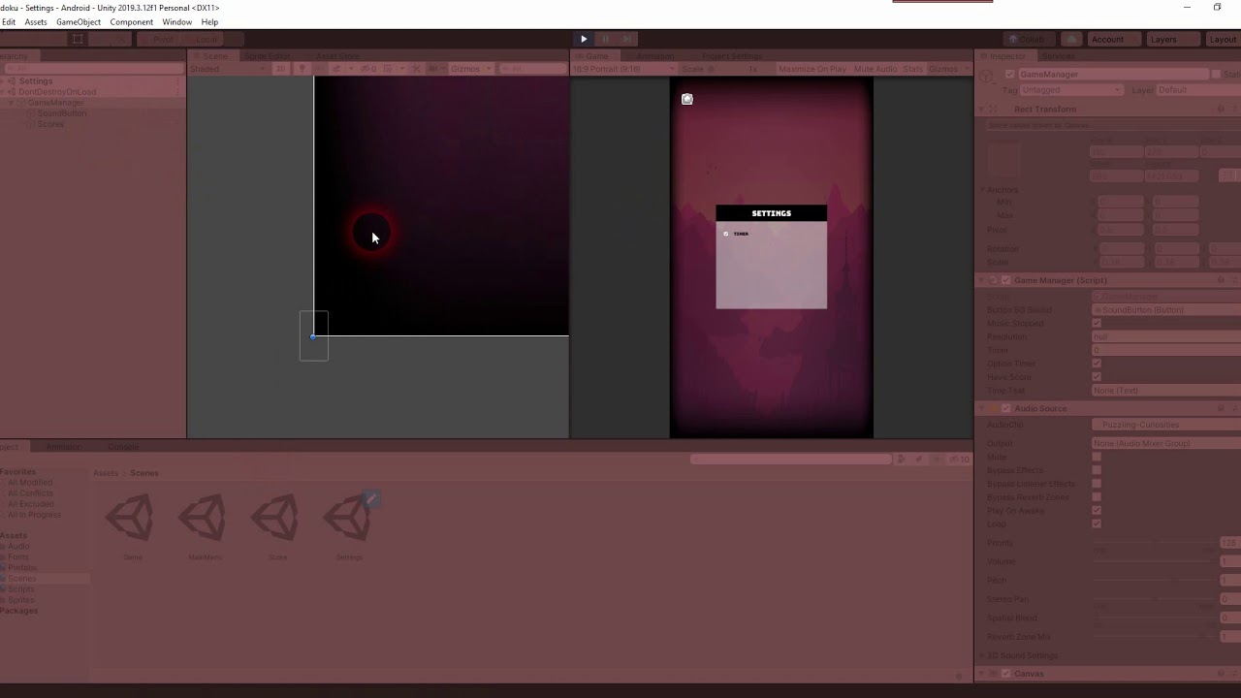Toggle GameManager active checkbox in Inspector

coord(1010,75)
